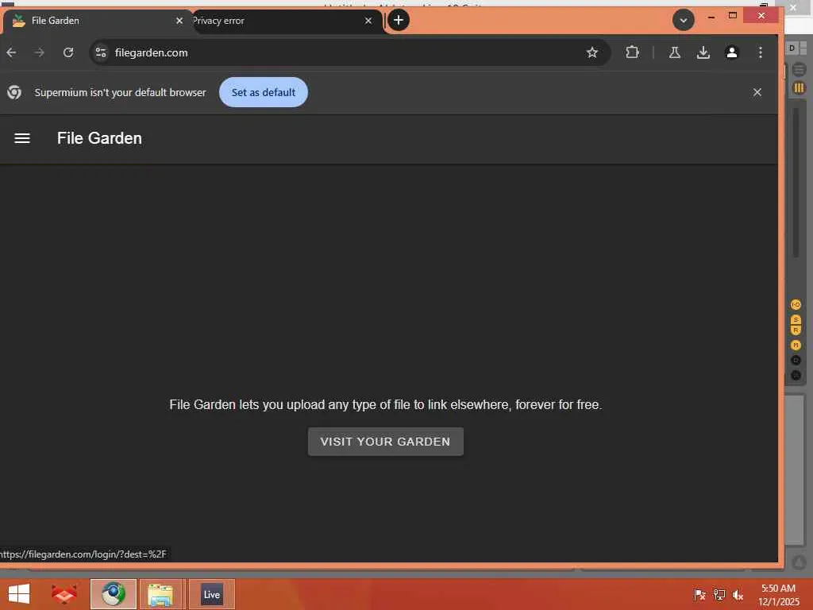
Task: Toggle the M button in background Live window
Action: (x=796, y=346)
